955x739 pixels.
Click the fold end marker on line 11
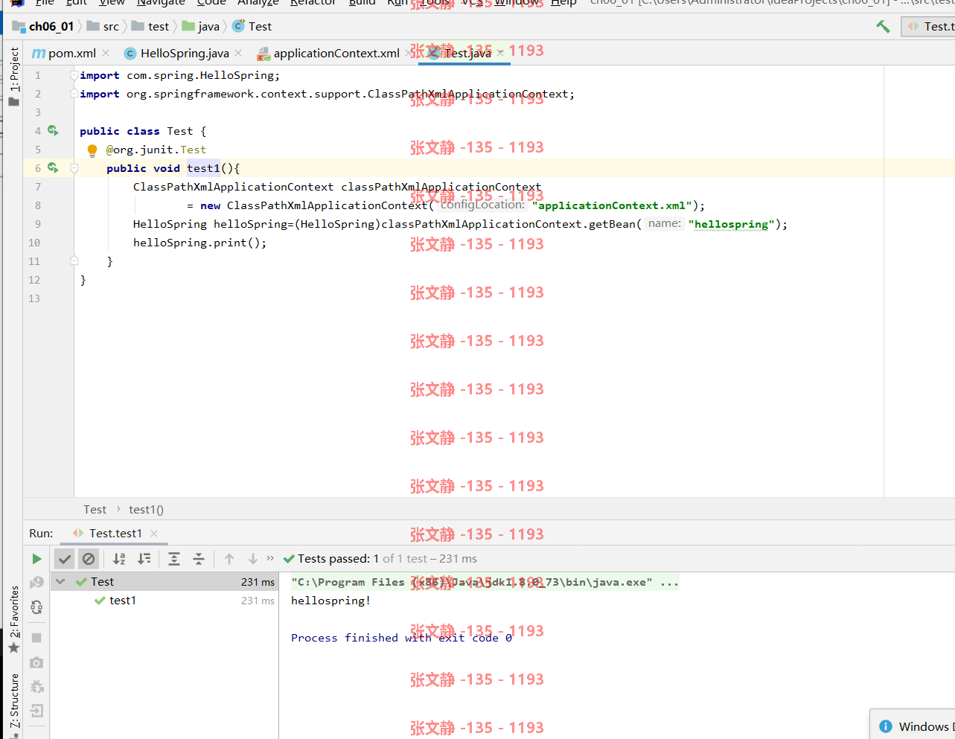tap(74, 261)
